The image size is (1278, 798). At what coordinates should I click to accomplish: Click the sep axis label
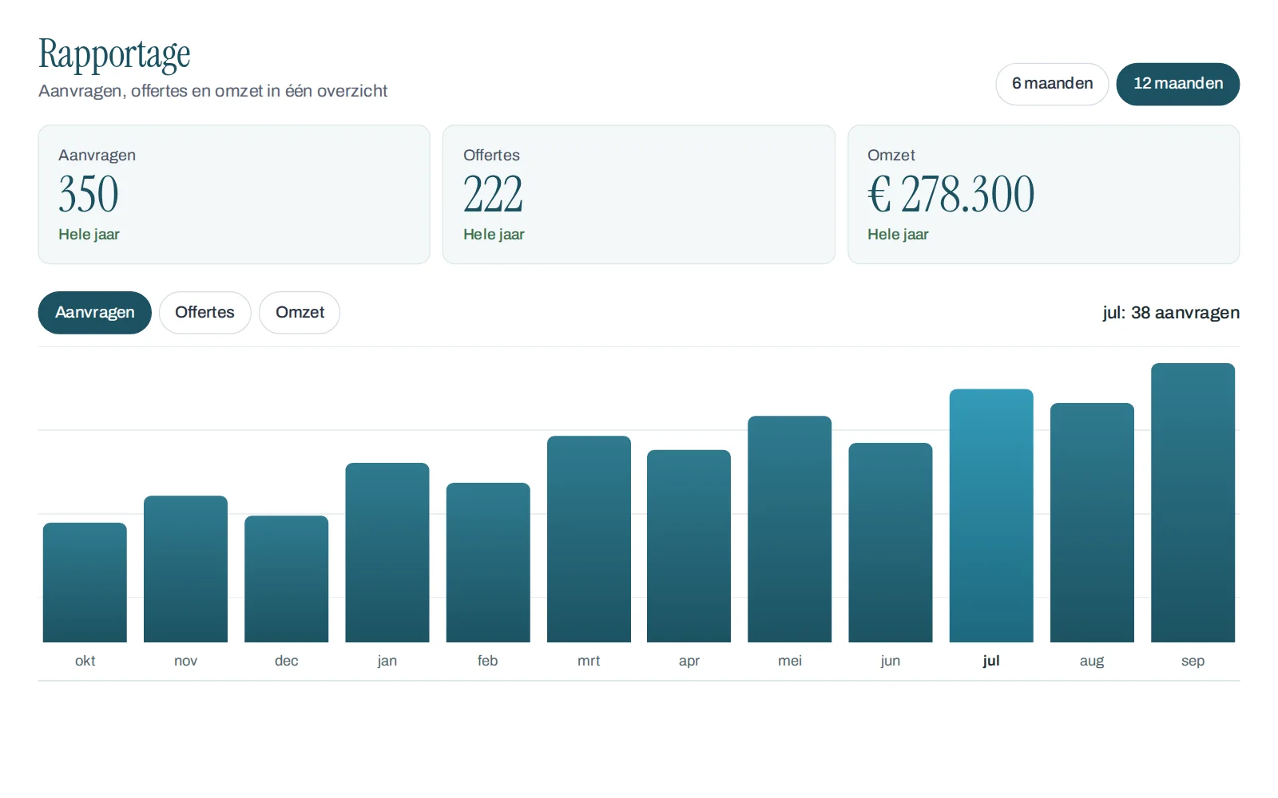pos(1193,661)
